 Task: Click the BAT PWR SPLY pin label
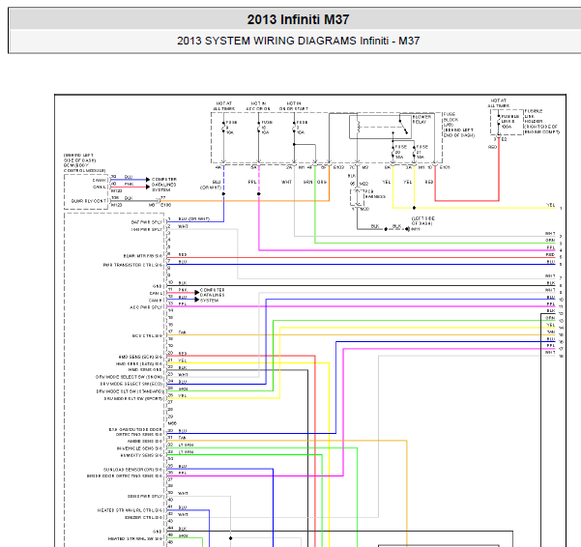[x=147, y=222]
